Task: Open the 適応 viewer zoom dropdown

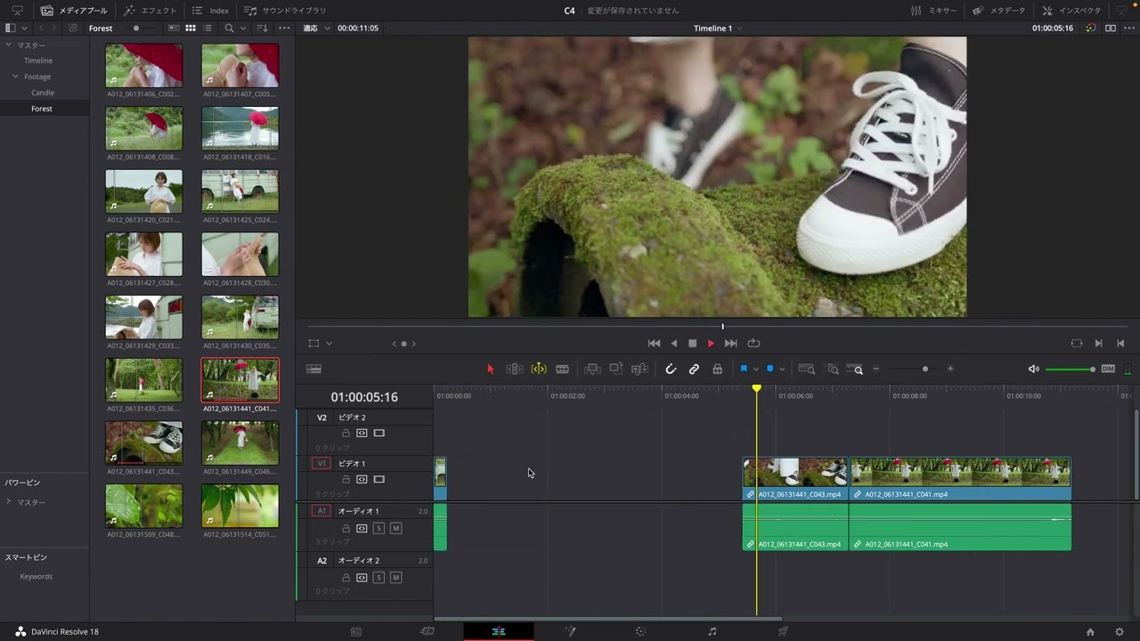Action: click(x=316, y=28)
